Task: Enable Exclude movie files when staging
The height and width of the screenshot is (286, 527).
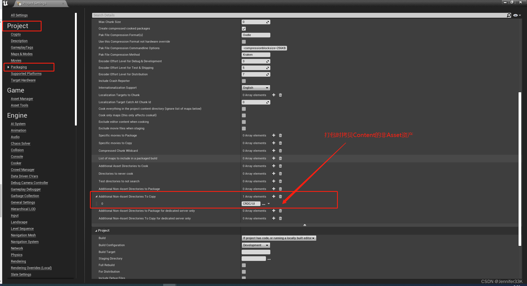Action: [244, 129]
